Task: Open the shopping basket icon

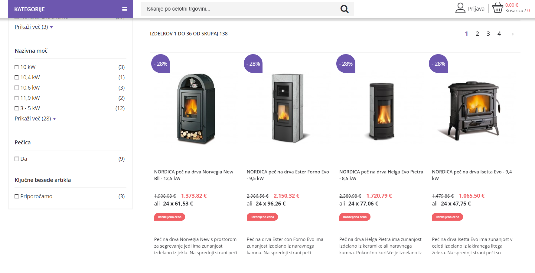Action: (498, 8)
